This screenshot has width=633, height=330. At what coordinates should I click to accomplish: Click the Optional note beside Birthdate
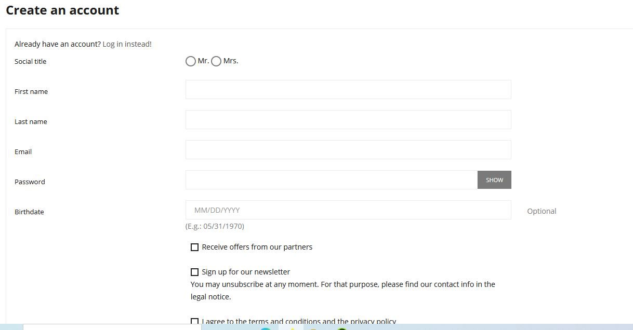542,211
